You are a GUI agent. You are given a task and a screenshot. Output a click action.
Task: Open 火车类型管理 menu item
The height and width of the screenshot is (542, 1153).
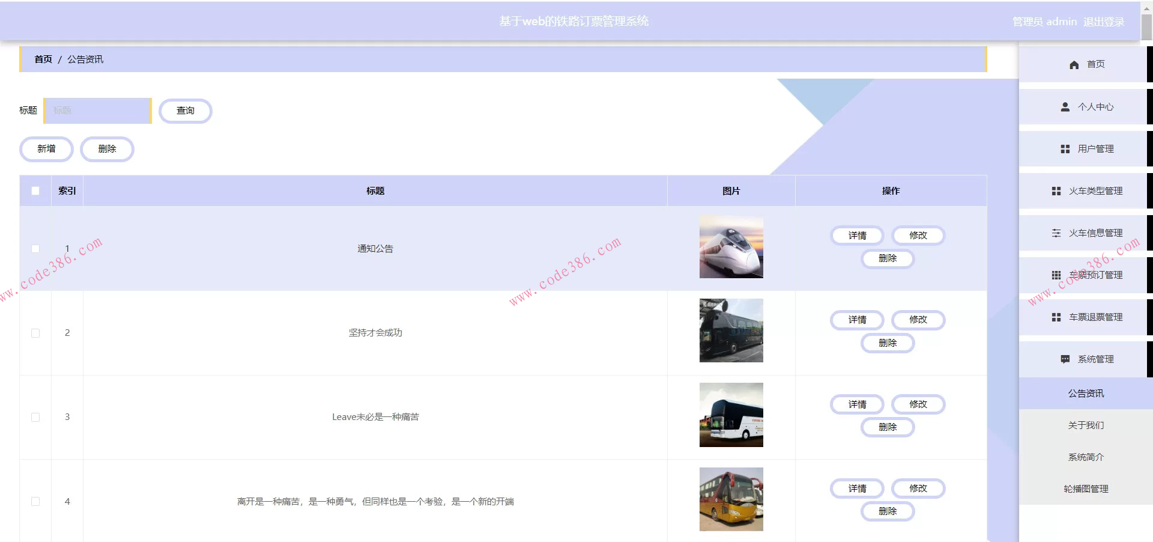click(1086, 191)
